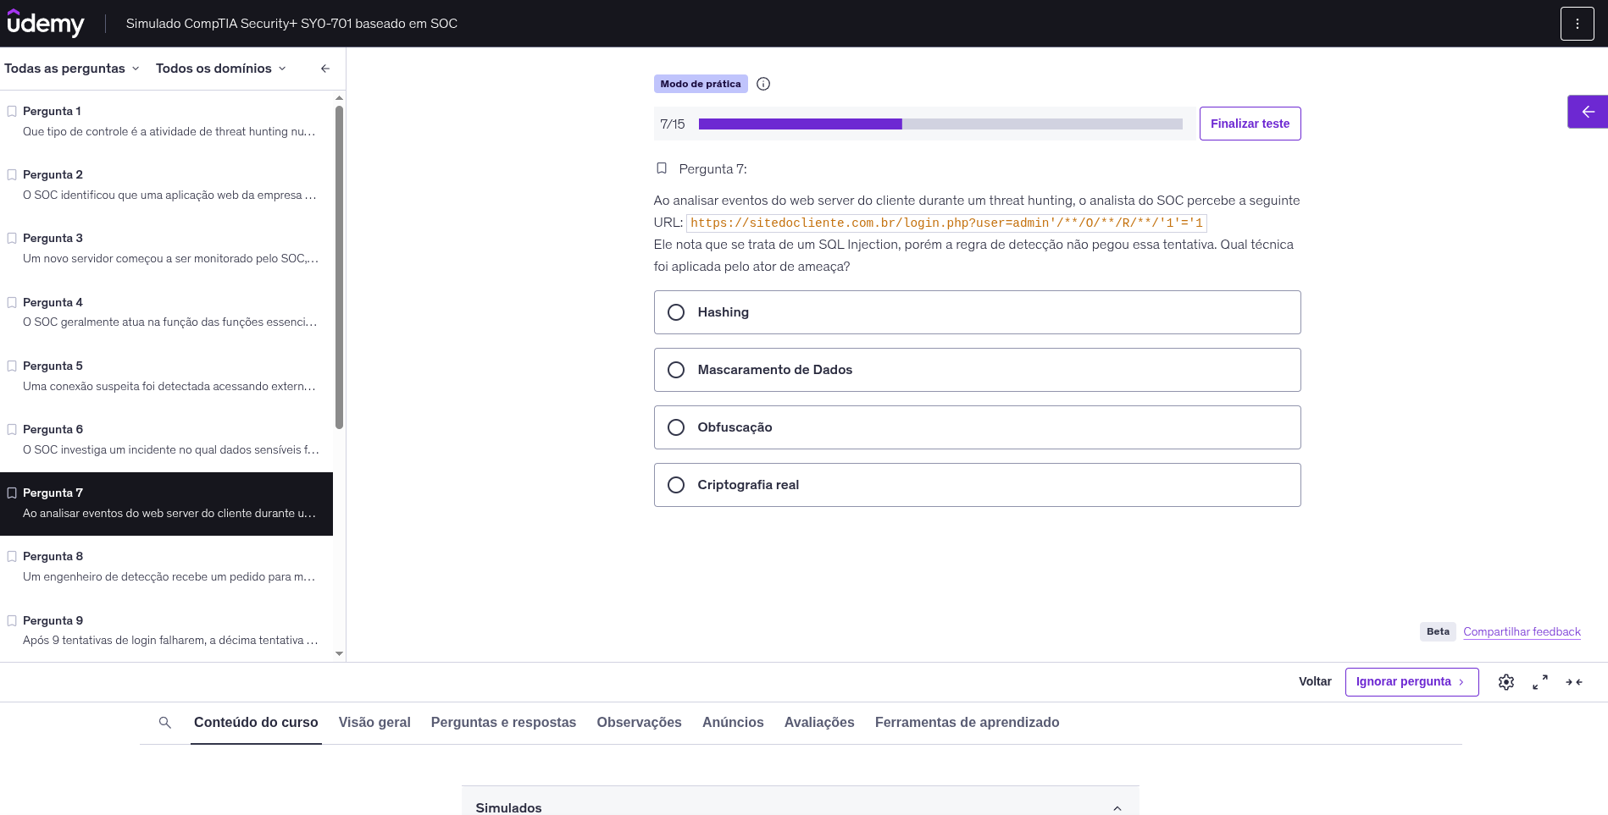Screen dimensions: 1608x815
Task: Open the settings gear icon
Action: pyautogui.click(x=1505, y=682)
